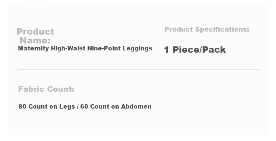Image resolution: width=276 pixels, height=141 pixels.
Task: Select the 60 Count on Abdomen text
Action: 116,106
